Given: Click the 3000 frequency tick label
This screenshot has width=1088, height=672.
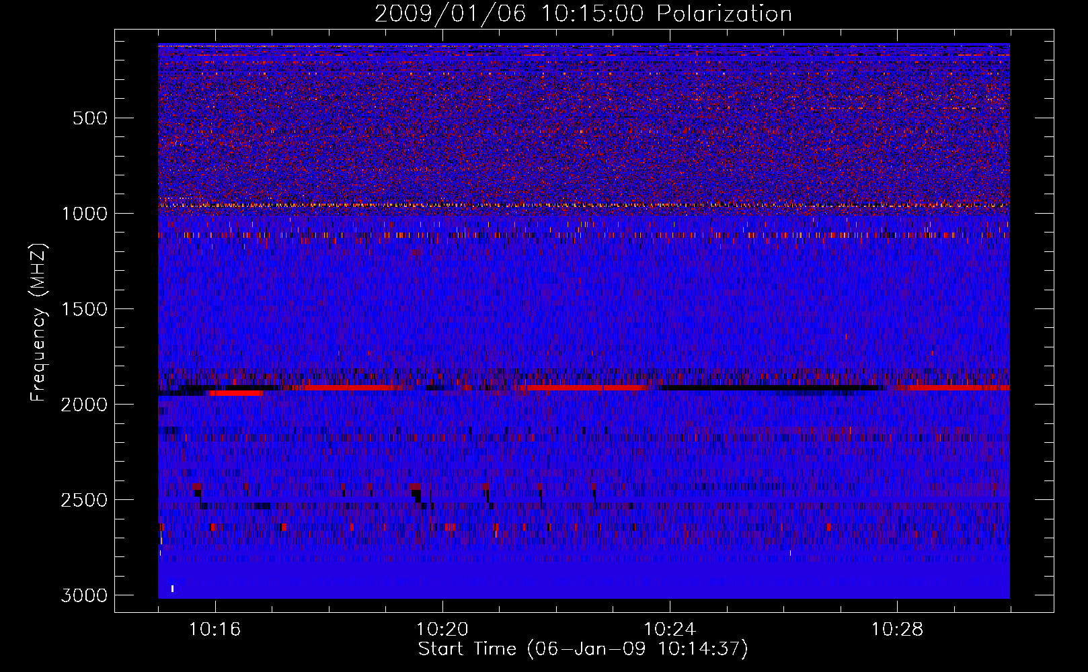Looking at the screenshot, I should pos(84,595).
